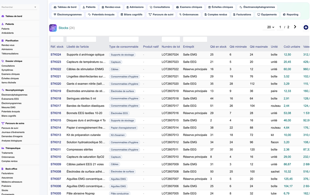Open stock record STK019
Screen dimensions: 315x195
[x=56, y=91]
